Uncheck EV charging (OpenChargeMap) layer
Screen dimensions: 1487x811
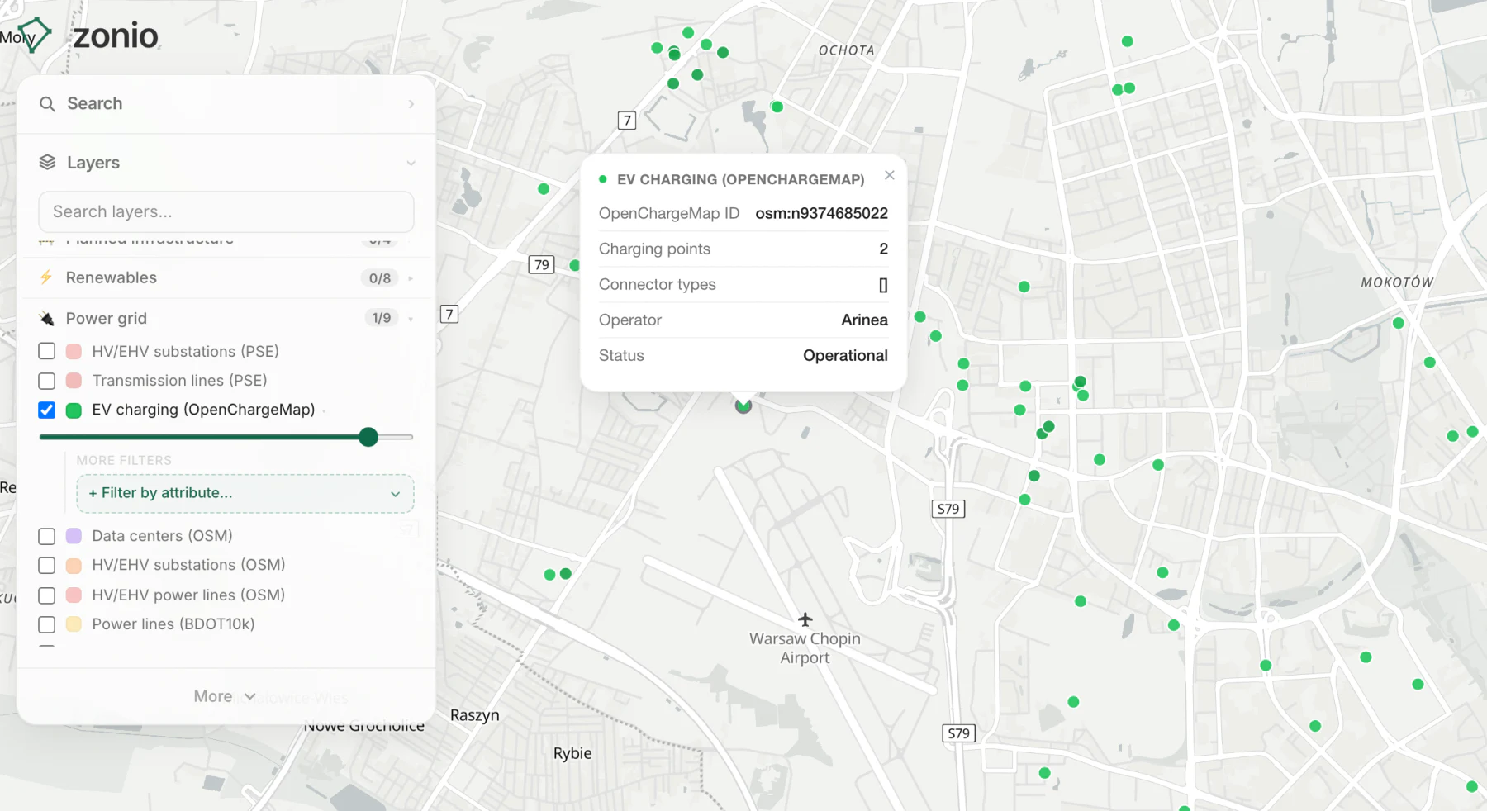[x=47, y=410]
